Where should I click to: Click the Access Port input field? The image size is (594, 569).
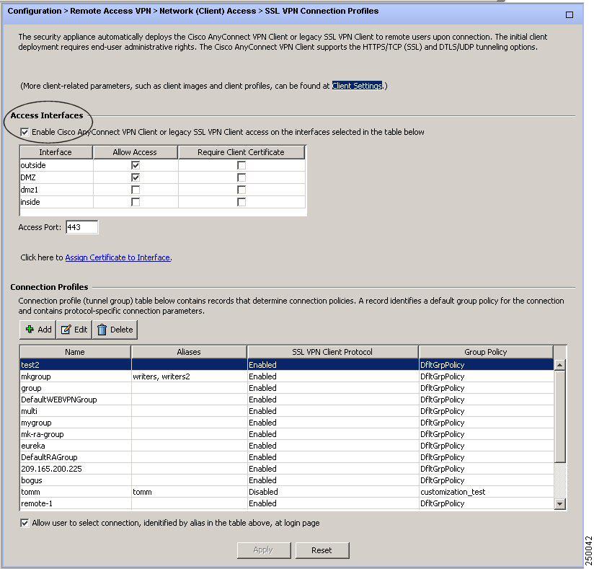(82, 227)
